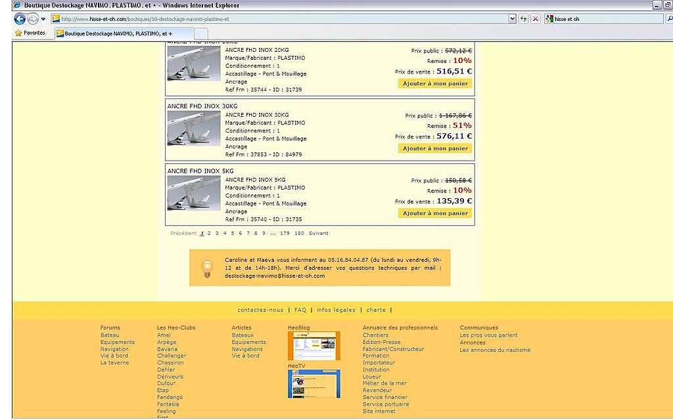Go to results page 2
Image resolution: width=673 pixels, height=420 pixels.
point(209,233)
